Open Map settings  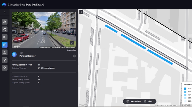[x=134, y=101]
